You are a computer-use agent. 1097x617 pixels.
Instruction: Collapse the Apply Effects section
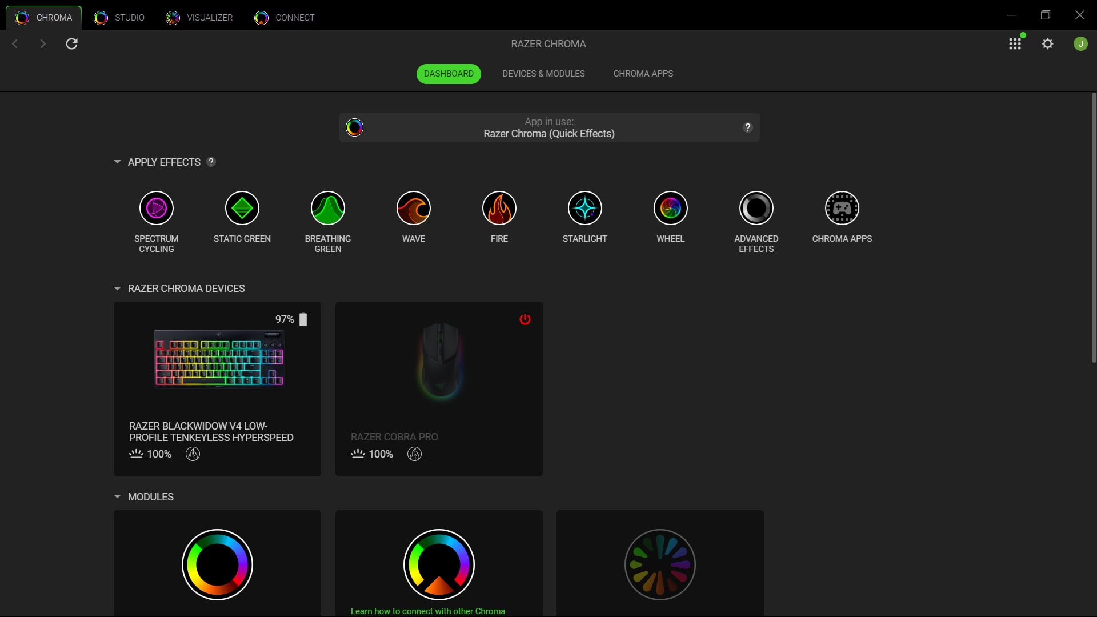click(x=117, y=162)
